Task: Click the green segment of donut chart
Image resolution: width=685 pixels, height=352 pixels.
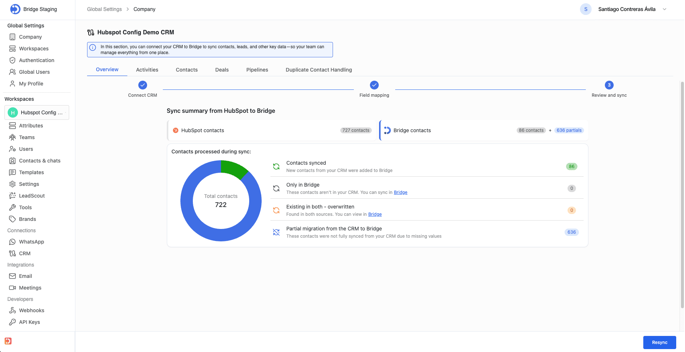Action: (233, 169)
